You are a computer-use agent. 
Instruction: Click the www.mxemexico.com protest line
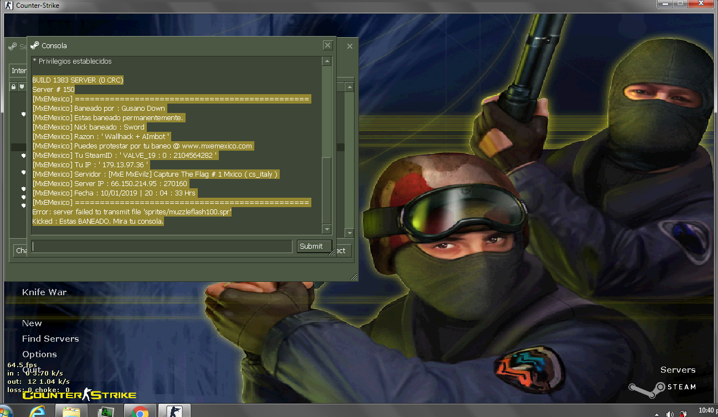(x=143, y=146)
